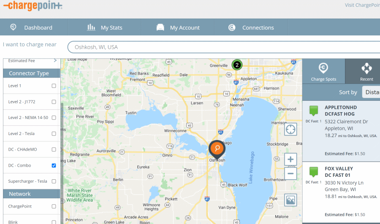
Task: Expand the Estimated Fee filter arrow
Action: point(55,60)
